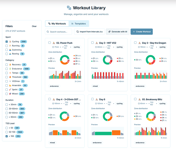Click cyclist icon beside Day 3 - Slay the Dragon
The height and width of the screenshot is (150, 176).
coord(139,43)
